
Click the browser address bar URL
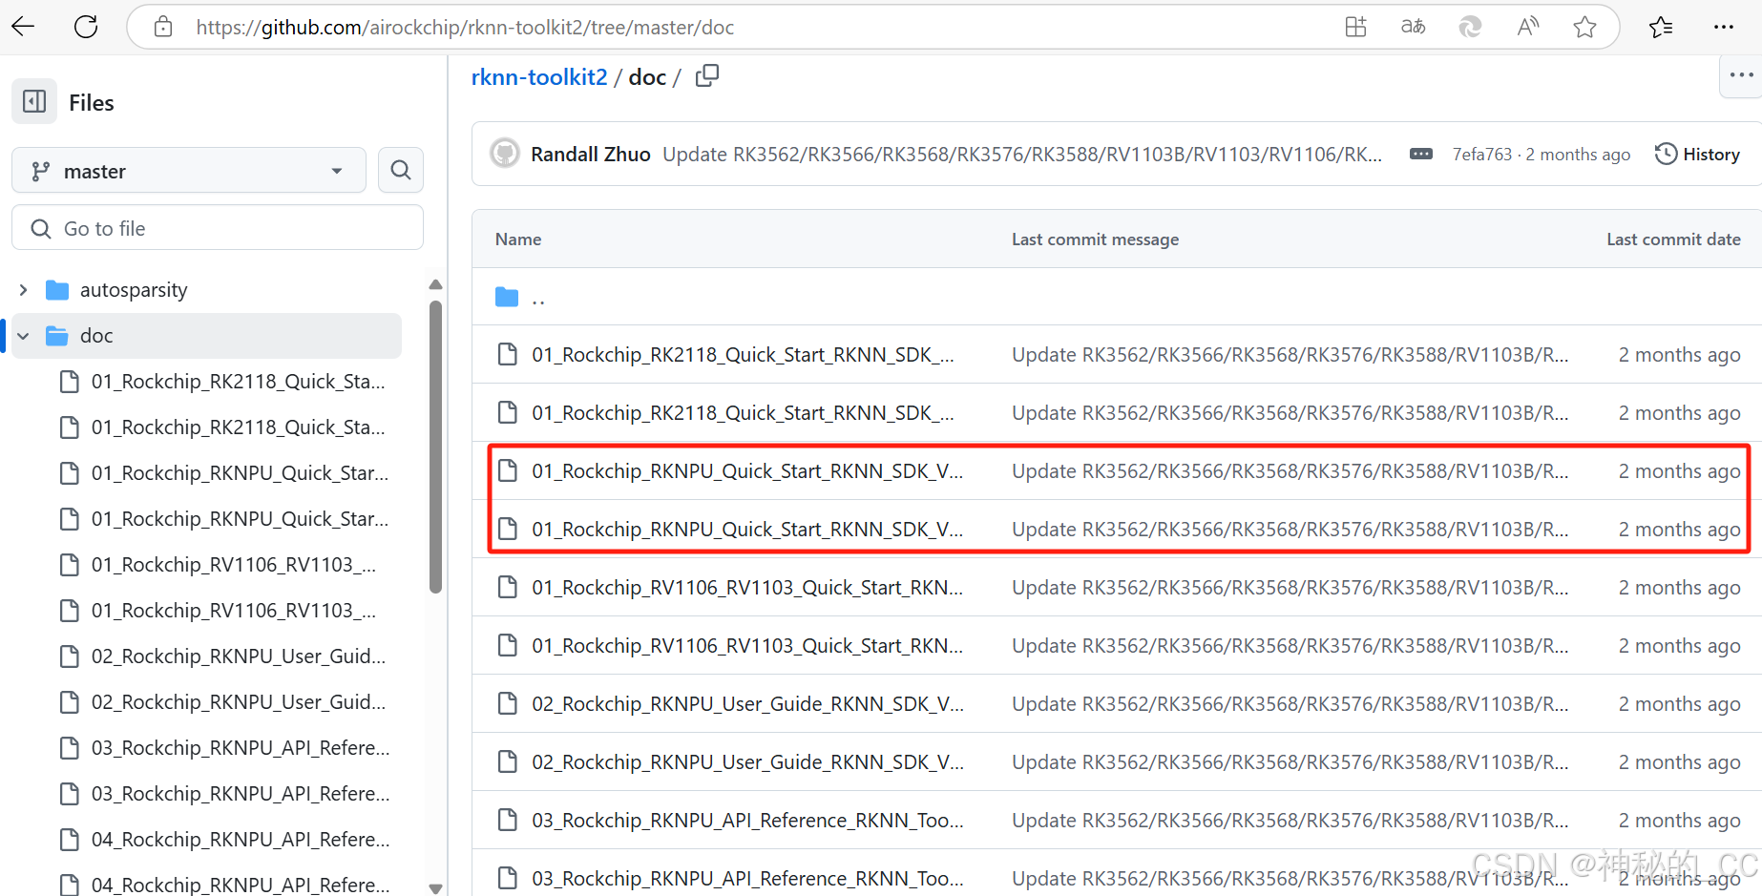click(x=465, y=27)
